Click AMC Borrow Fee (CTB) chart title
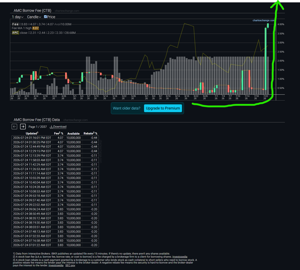300x270 pixels. pyautogui.click(x=32, y=11)
